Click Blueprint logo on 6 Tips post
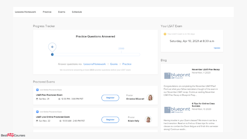Screen dimensions: 247x139 click(177, 110)
